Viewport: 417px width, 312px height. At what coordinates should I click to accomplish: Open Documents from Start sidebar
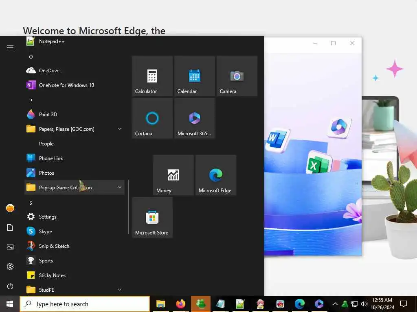tap(10, 227)
